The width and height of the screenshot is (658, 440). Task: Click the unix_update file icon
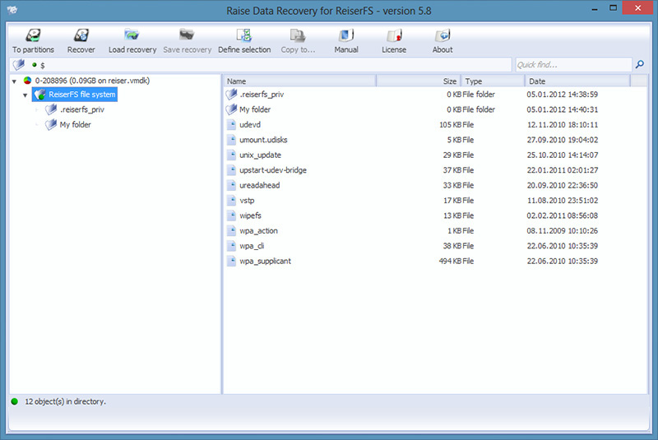click(231, 155)
